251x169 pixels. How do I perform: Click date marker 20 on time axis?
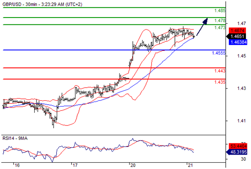(133, 165)
